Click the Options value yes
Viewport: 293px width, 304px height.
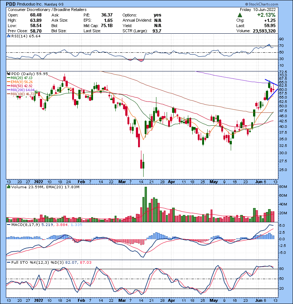click(157, 15)
